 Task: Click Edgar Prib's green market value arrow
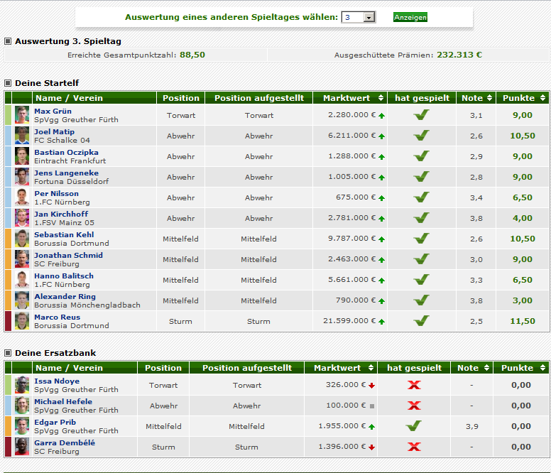pyautogui.click(x=371, y=427)
